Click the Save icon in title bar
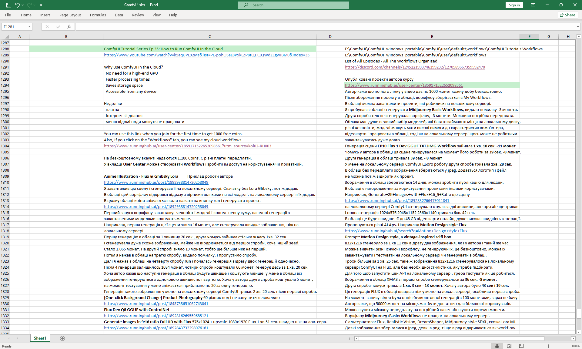Image resolution: width=582 pixels, height=349 pixels. point(9,5)
